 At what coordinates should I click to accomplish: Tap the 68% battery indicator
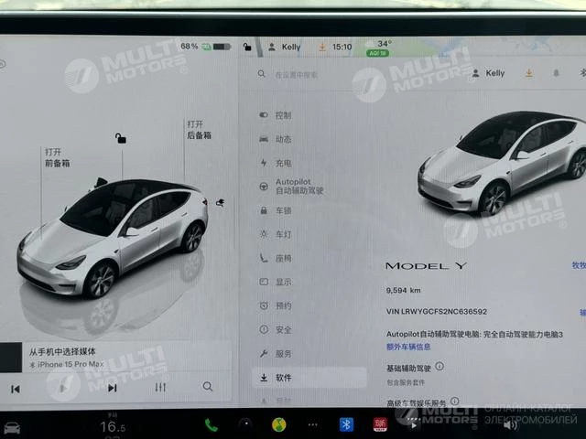pos(205,47)
